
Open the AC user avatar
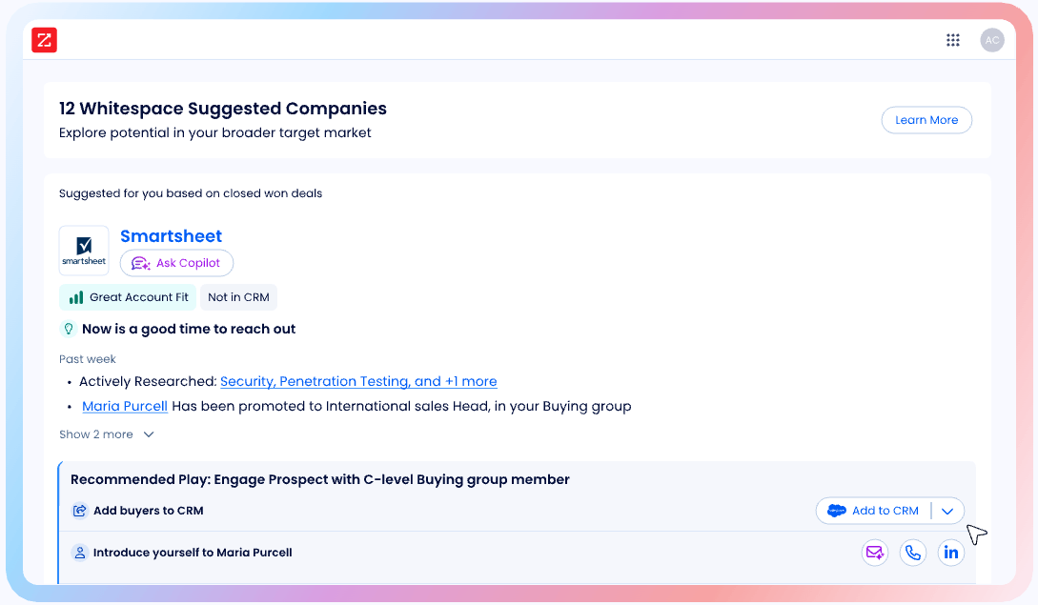pos(991,40)
